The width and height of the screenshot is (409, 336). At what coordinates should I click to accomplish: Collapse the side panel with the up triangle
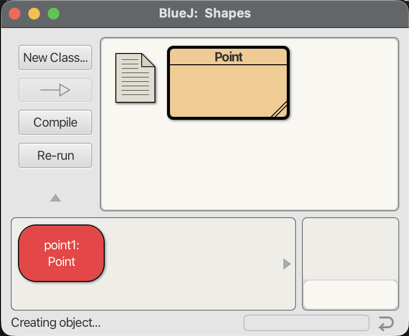click(56, 198)
